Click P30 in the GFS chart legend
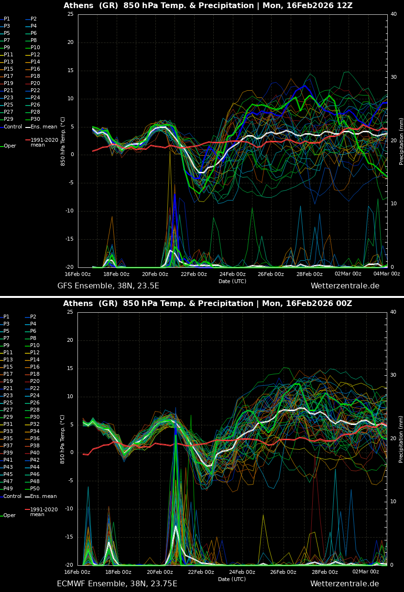Image resolution: width=404 pixels, height=592 pixels. (35, 119)
